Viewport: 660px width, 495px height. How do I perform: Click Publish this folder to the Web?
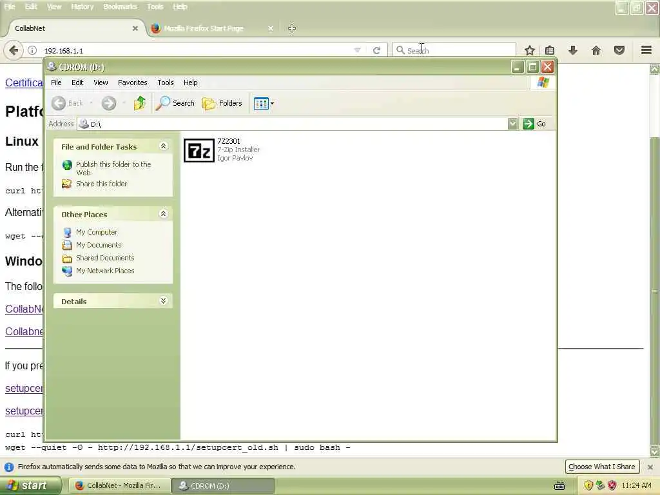tap(113, 168)
